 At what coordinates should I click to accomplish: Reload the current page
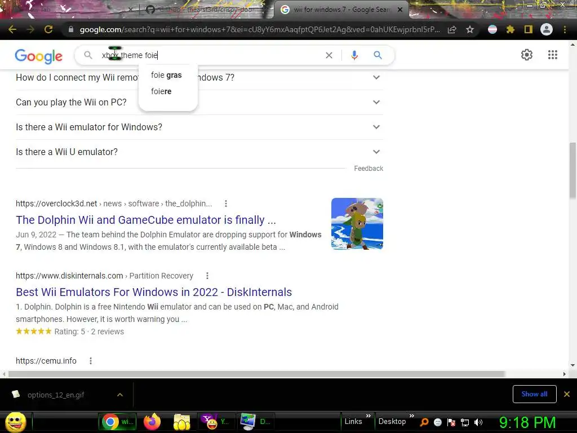(48, 29)
